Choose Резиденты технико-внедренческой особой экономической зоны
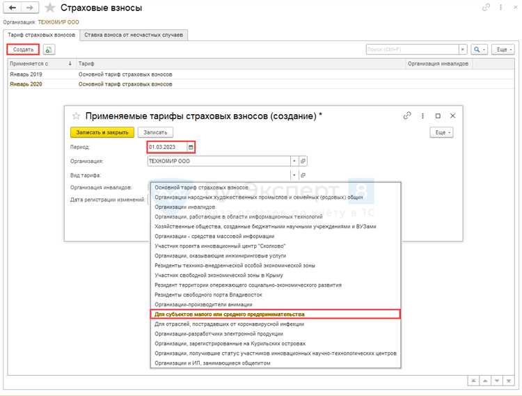This screenshot has width=522, height=396. tap(276, 266)
